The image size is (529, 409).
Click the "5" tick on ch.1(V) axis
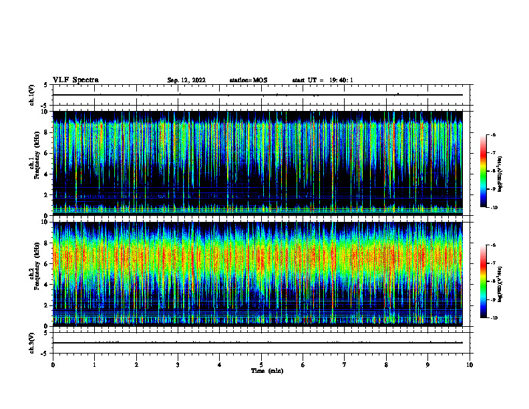[x=45, y=85]
